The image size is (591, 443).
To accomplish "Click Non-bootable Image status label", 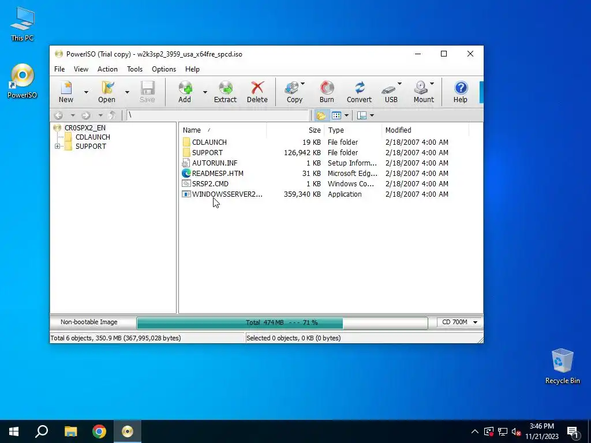I will click(89, 322).
